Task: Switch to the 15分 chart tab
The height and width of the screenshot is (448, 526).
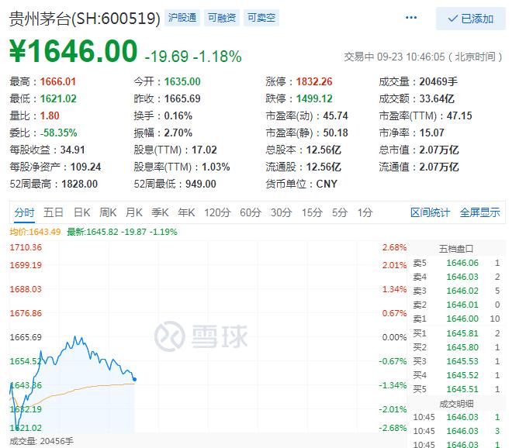Action: coord(313,212)
